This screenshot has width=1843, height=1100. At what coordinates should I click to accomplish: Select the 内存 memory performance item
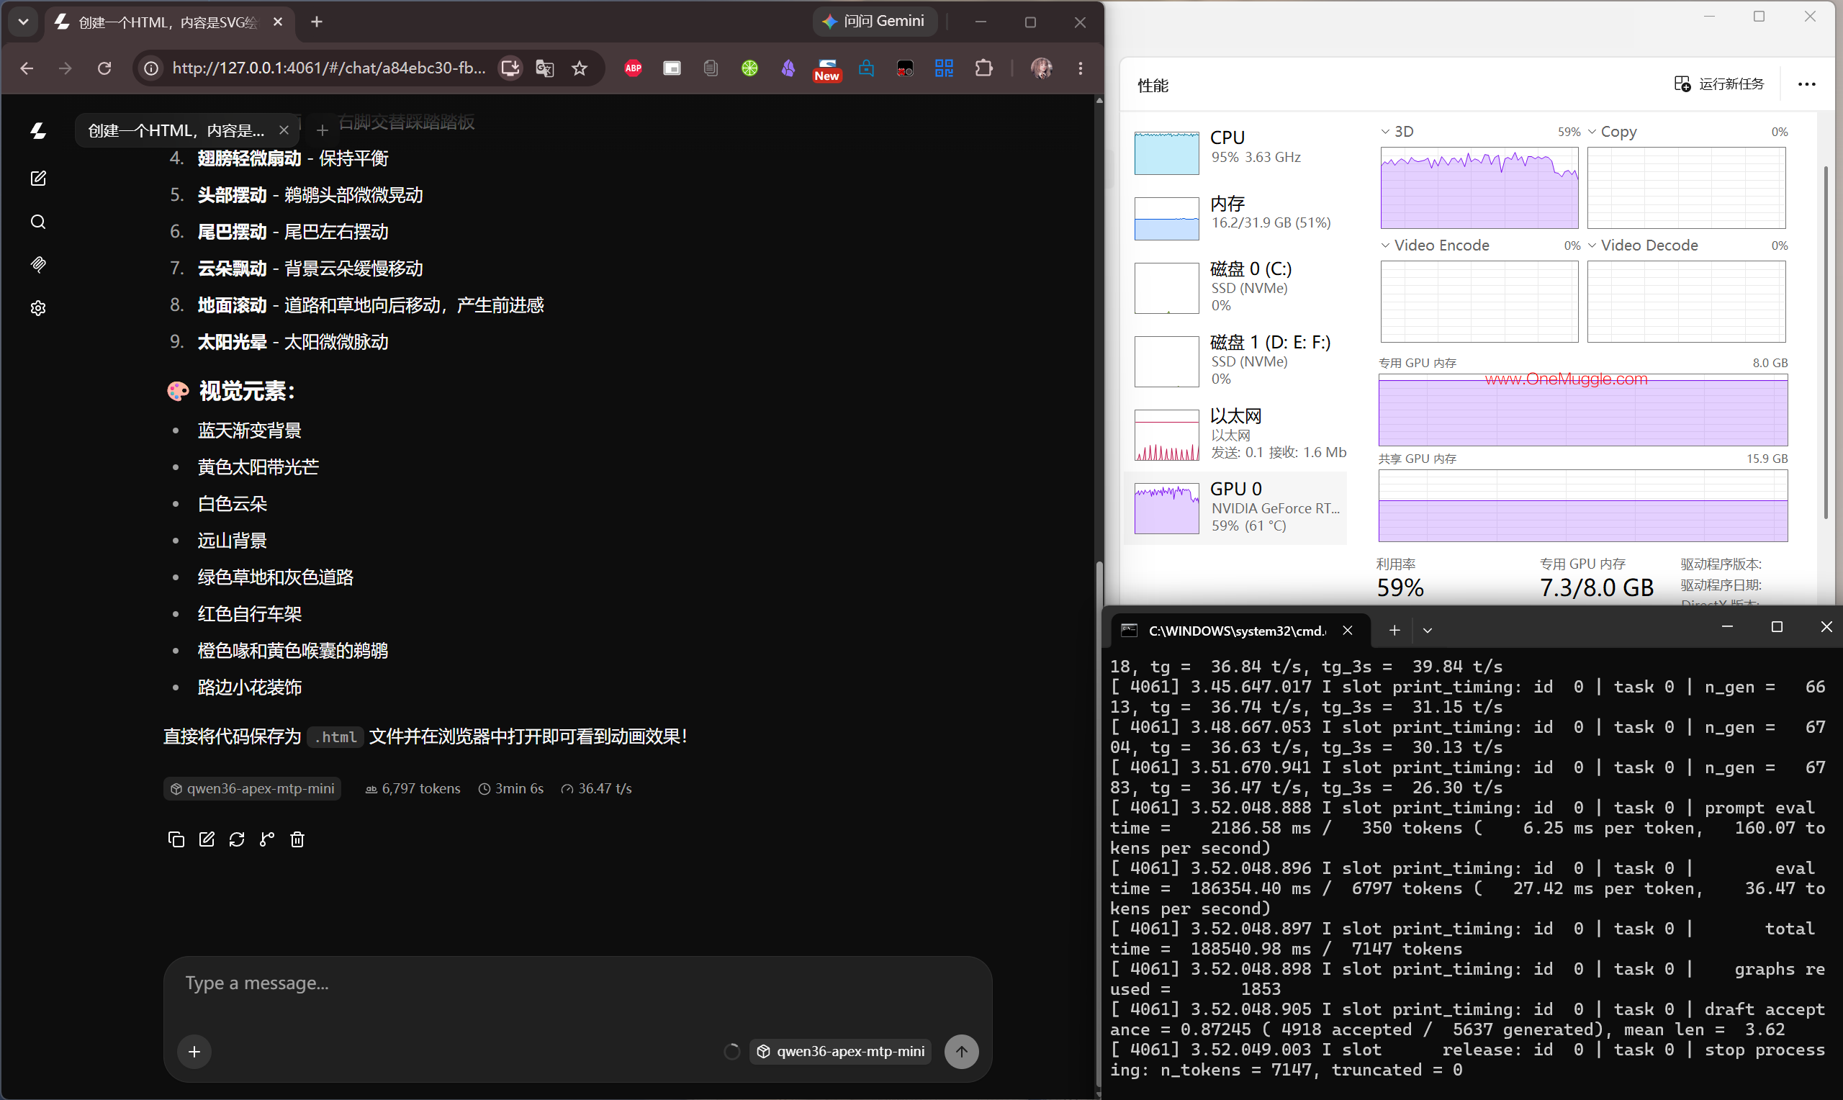pyautogui.click(x=1236, y=217)
